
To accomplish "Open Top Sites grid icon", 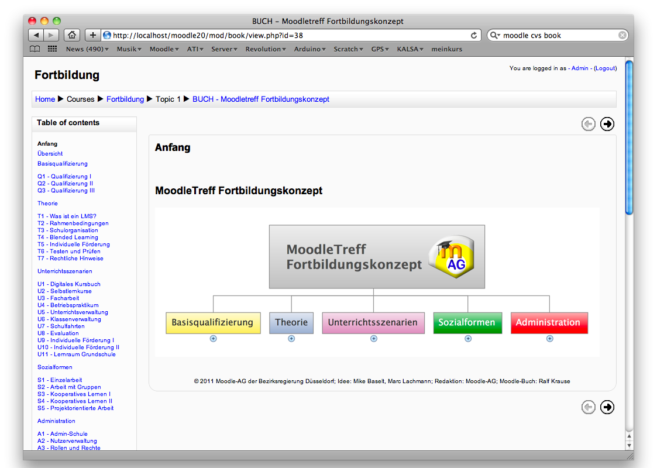I will coord(53,49).
